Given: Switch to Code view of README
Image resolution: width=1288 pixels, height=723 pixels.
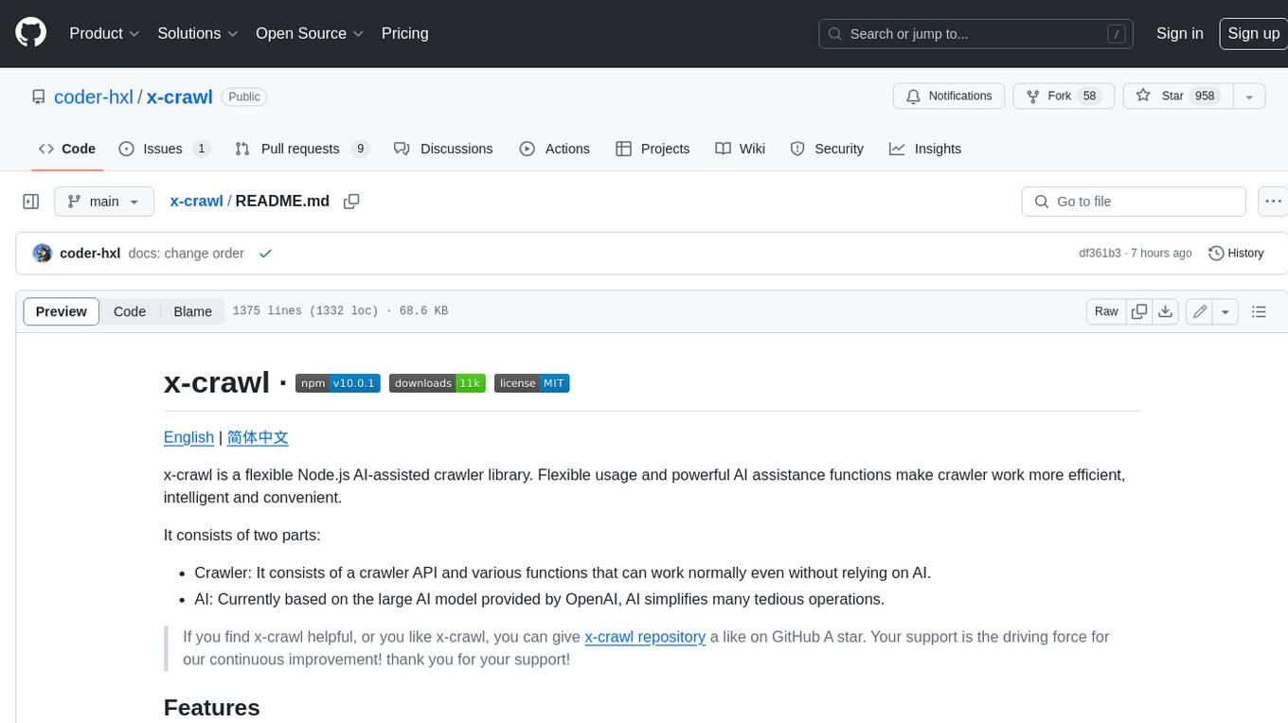Looking at the screenshot, I should [x=130, y=311].
